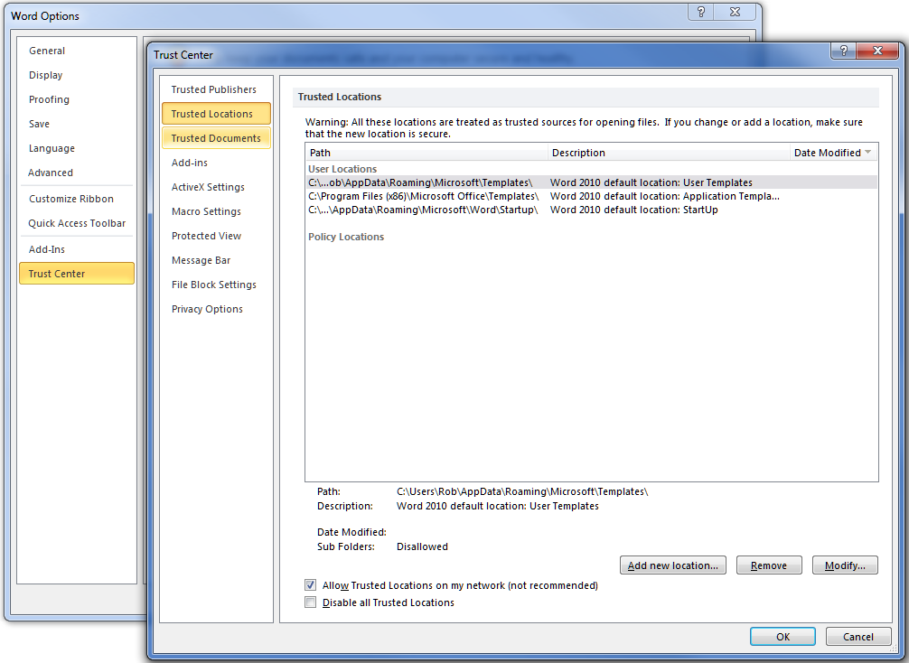
Task: Open File Block Settings section
Action: click(214, 285)
